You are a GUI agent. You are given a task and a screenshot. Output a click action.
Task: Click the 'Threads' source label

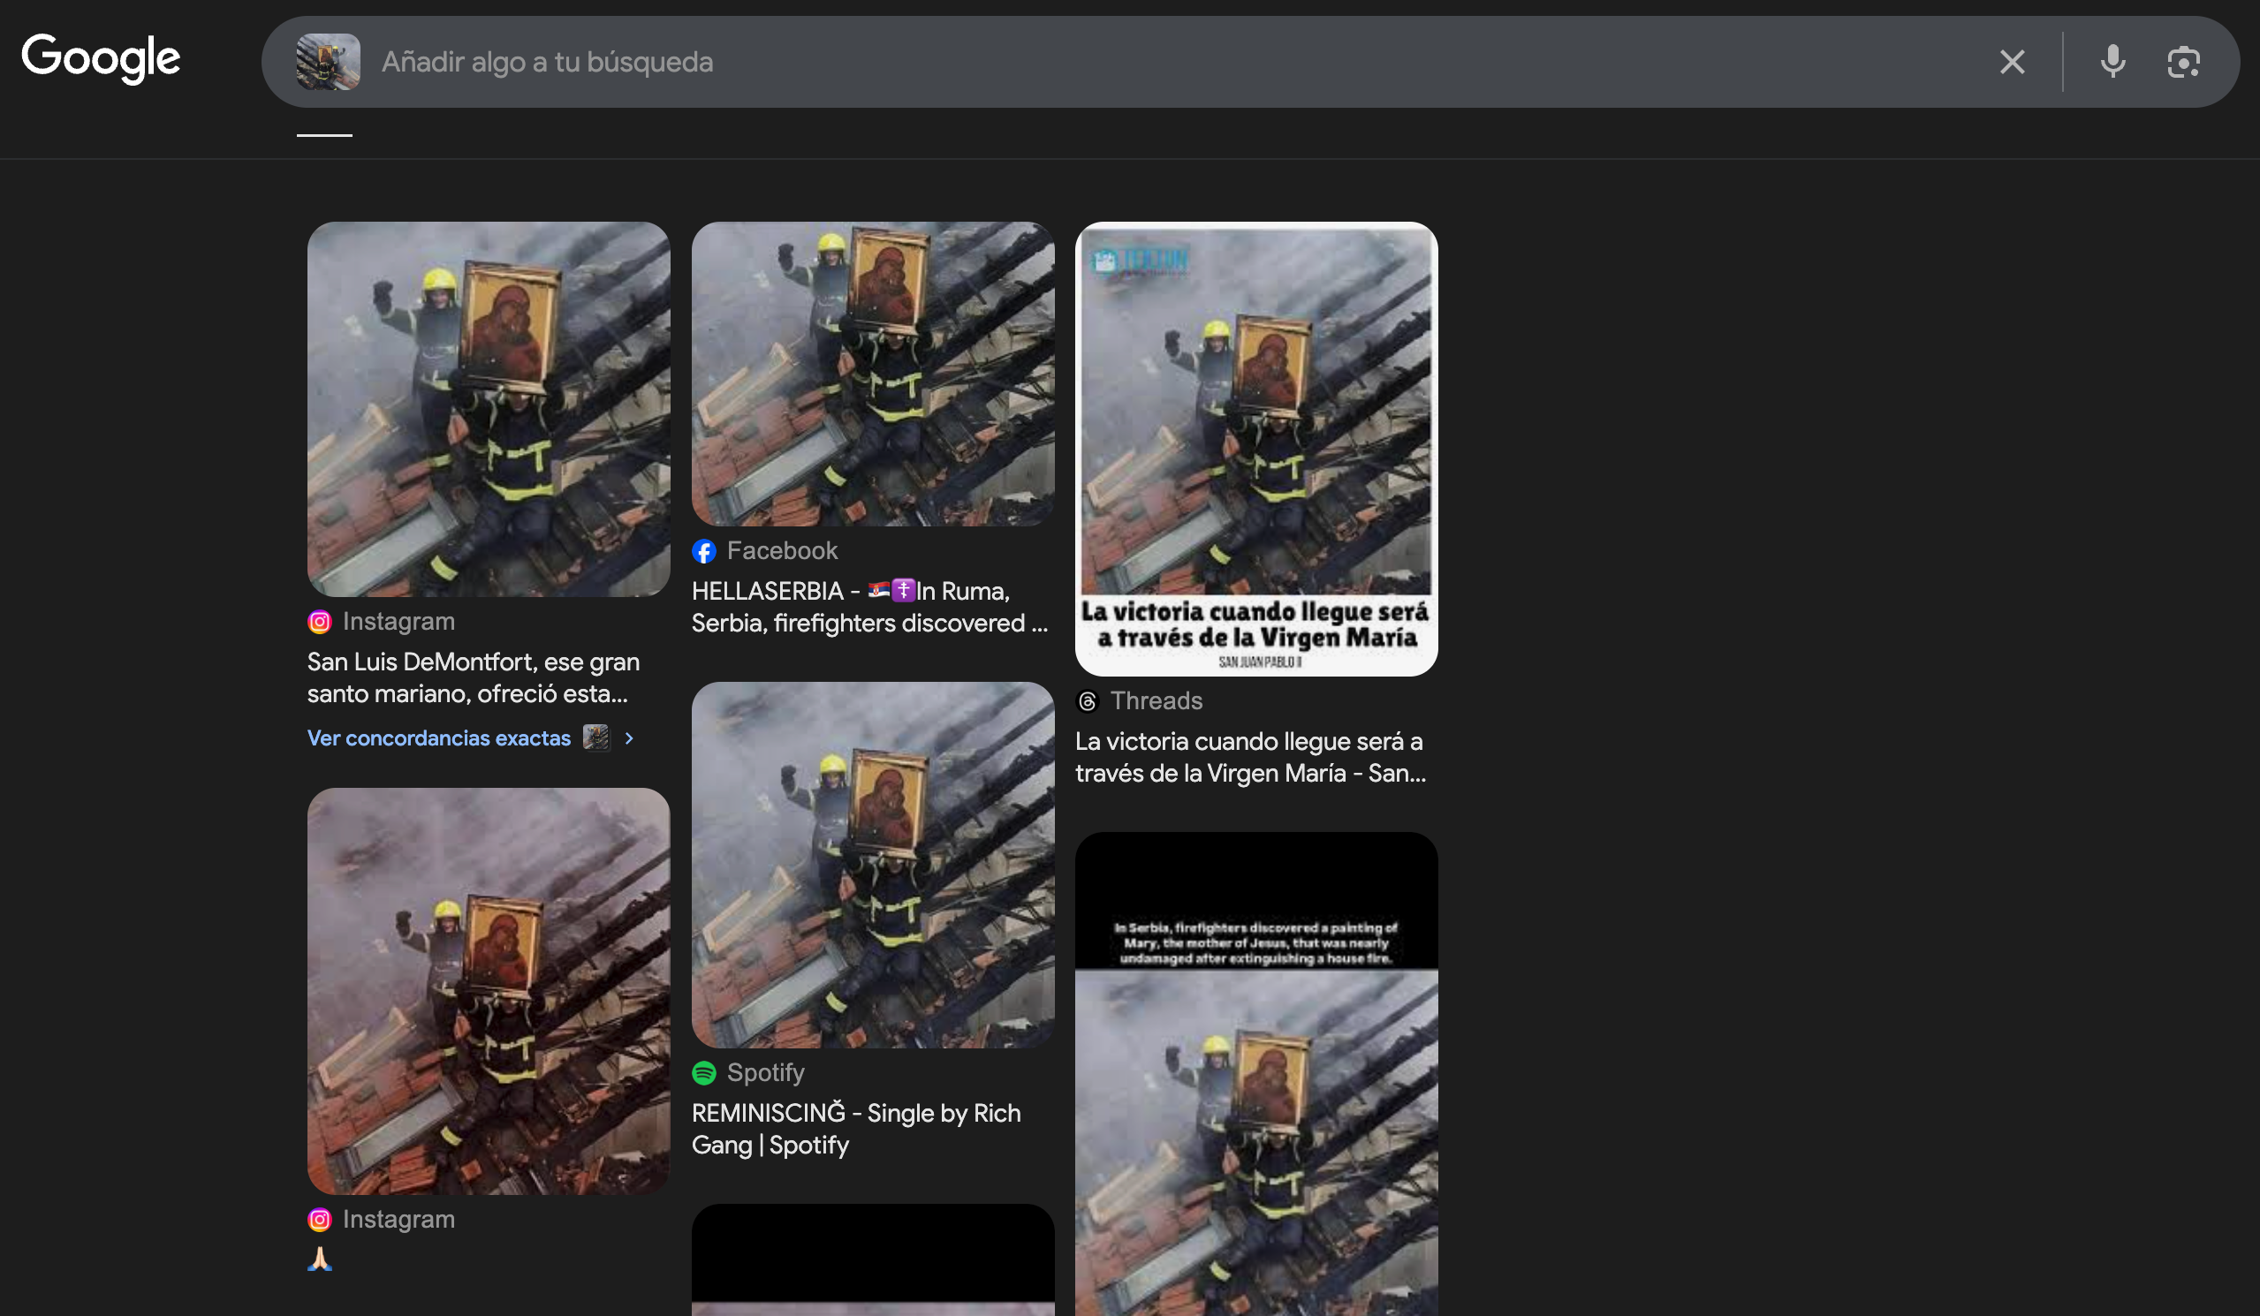1156,701
